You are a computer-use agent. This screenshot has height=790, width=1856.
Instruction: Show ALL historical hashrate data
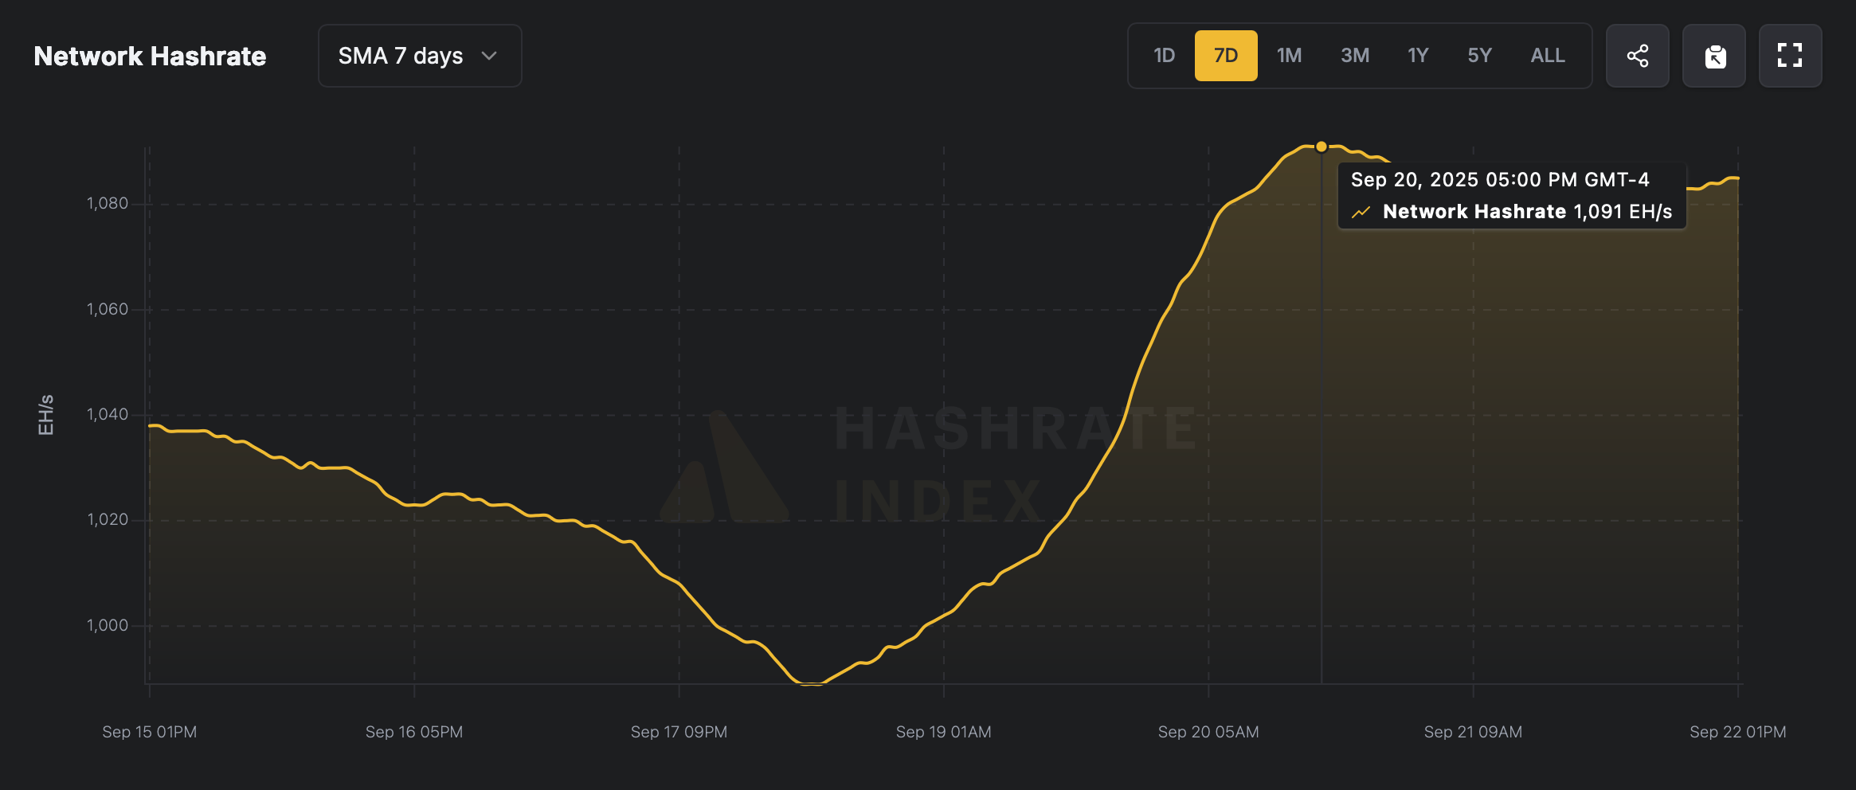tap(1546, 55)
